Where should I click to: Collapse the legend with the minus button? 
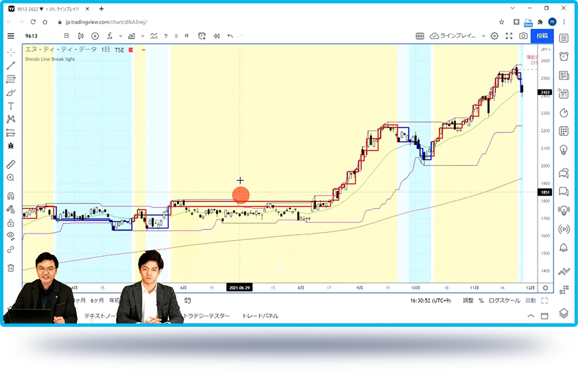coord(143,50)
